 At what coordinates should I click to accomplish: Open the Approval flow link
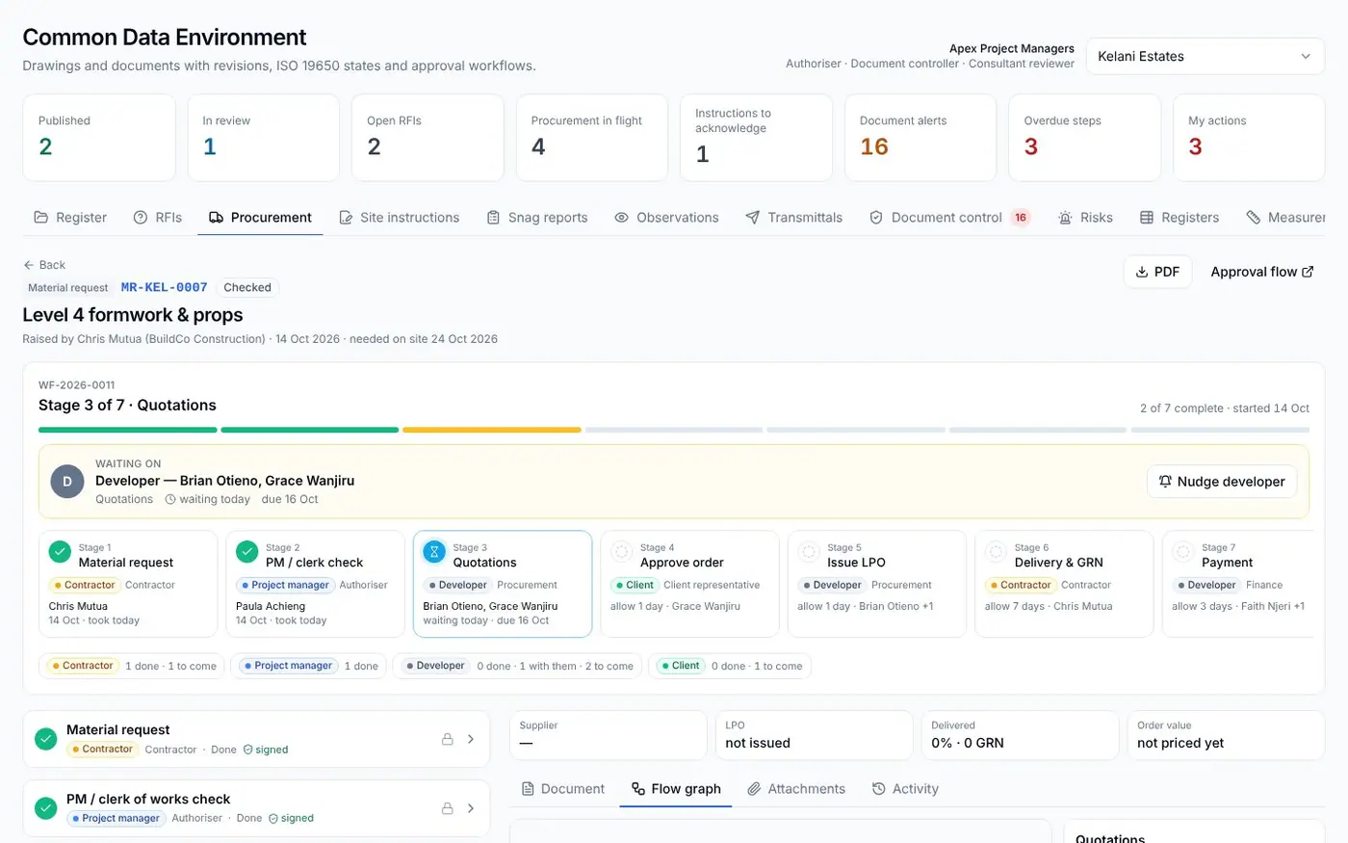1261,272
